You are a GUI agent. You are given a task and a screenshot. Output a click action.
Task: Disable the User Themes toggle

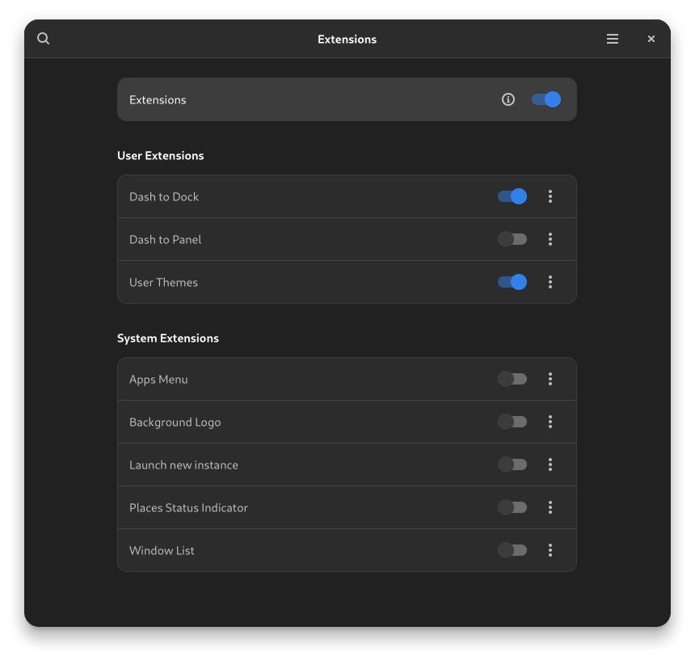[512, 282]
